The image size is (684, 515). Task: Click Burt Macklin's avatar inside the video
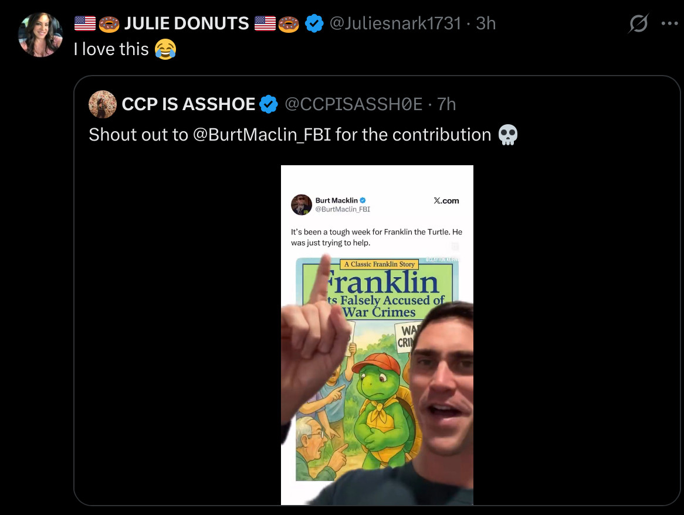pyautogui.click(x=302, y=204)
